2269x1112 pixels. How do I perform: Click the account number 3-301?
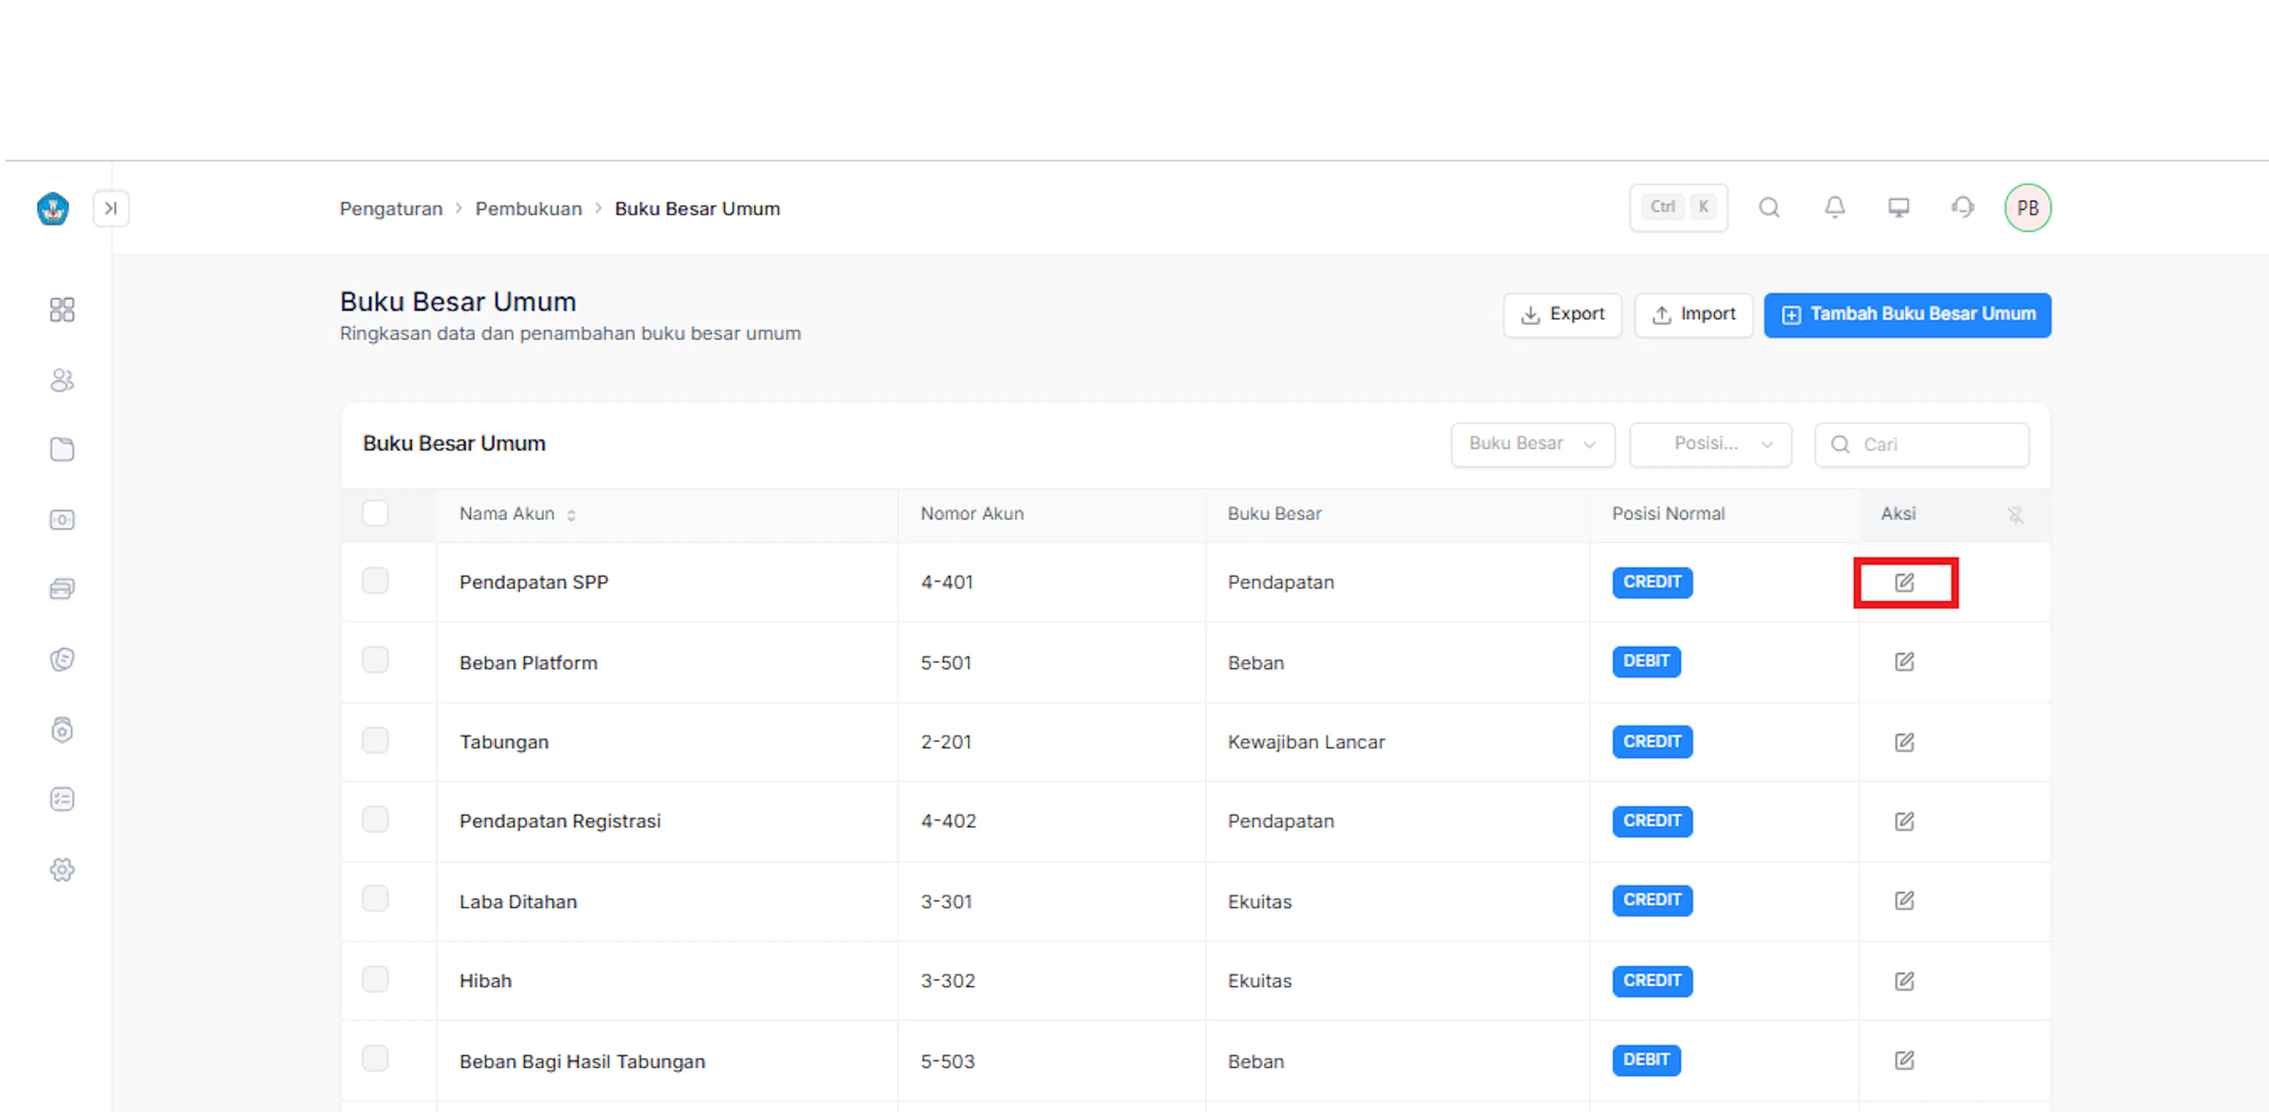[946, 901]
